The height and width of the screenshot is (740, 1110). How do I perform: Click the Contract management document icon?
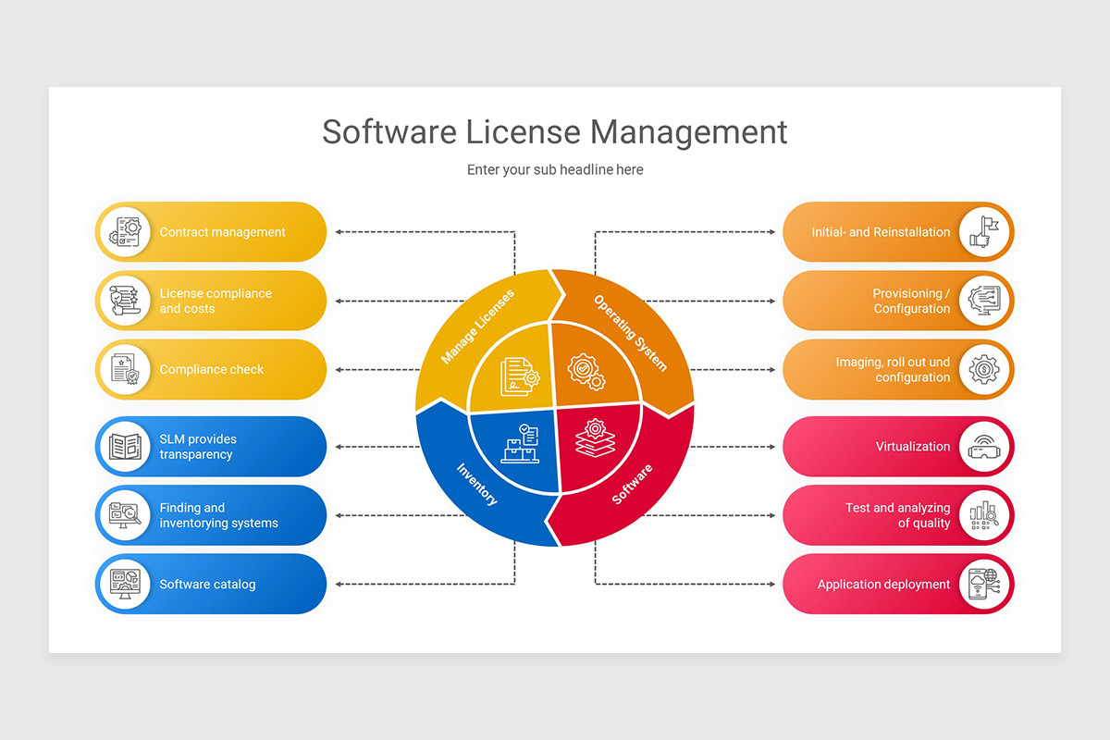pos(124,232)
